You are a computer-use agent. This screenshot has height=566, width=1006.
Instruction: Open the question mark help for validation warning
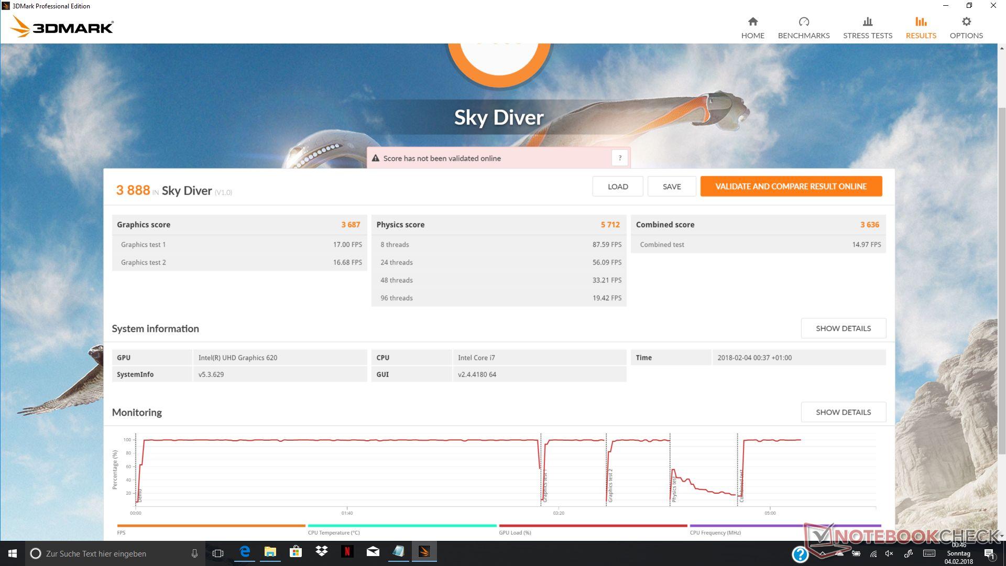[620, 158]
